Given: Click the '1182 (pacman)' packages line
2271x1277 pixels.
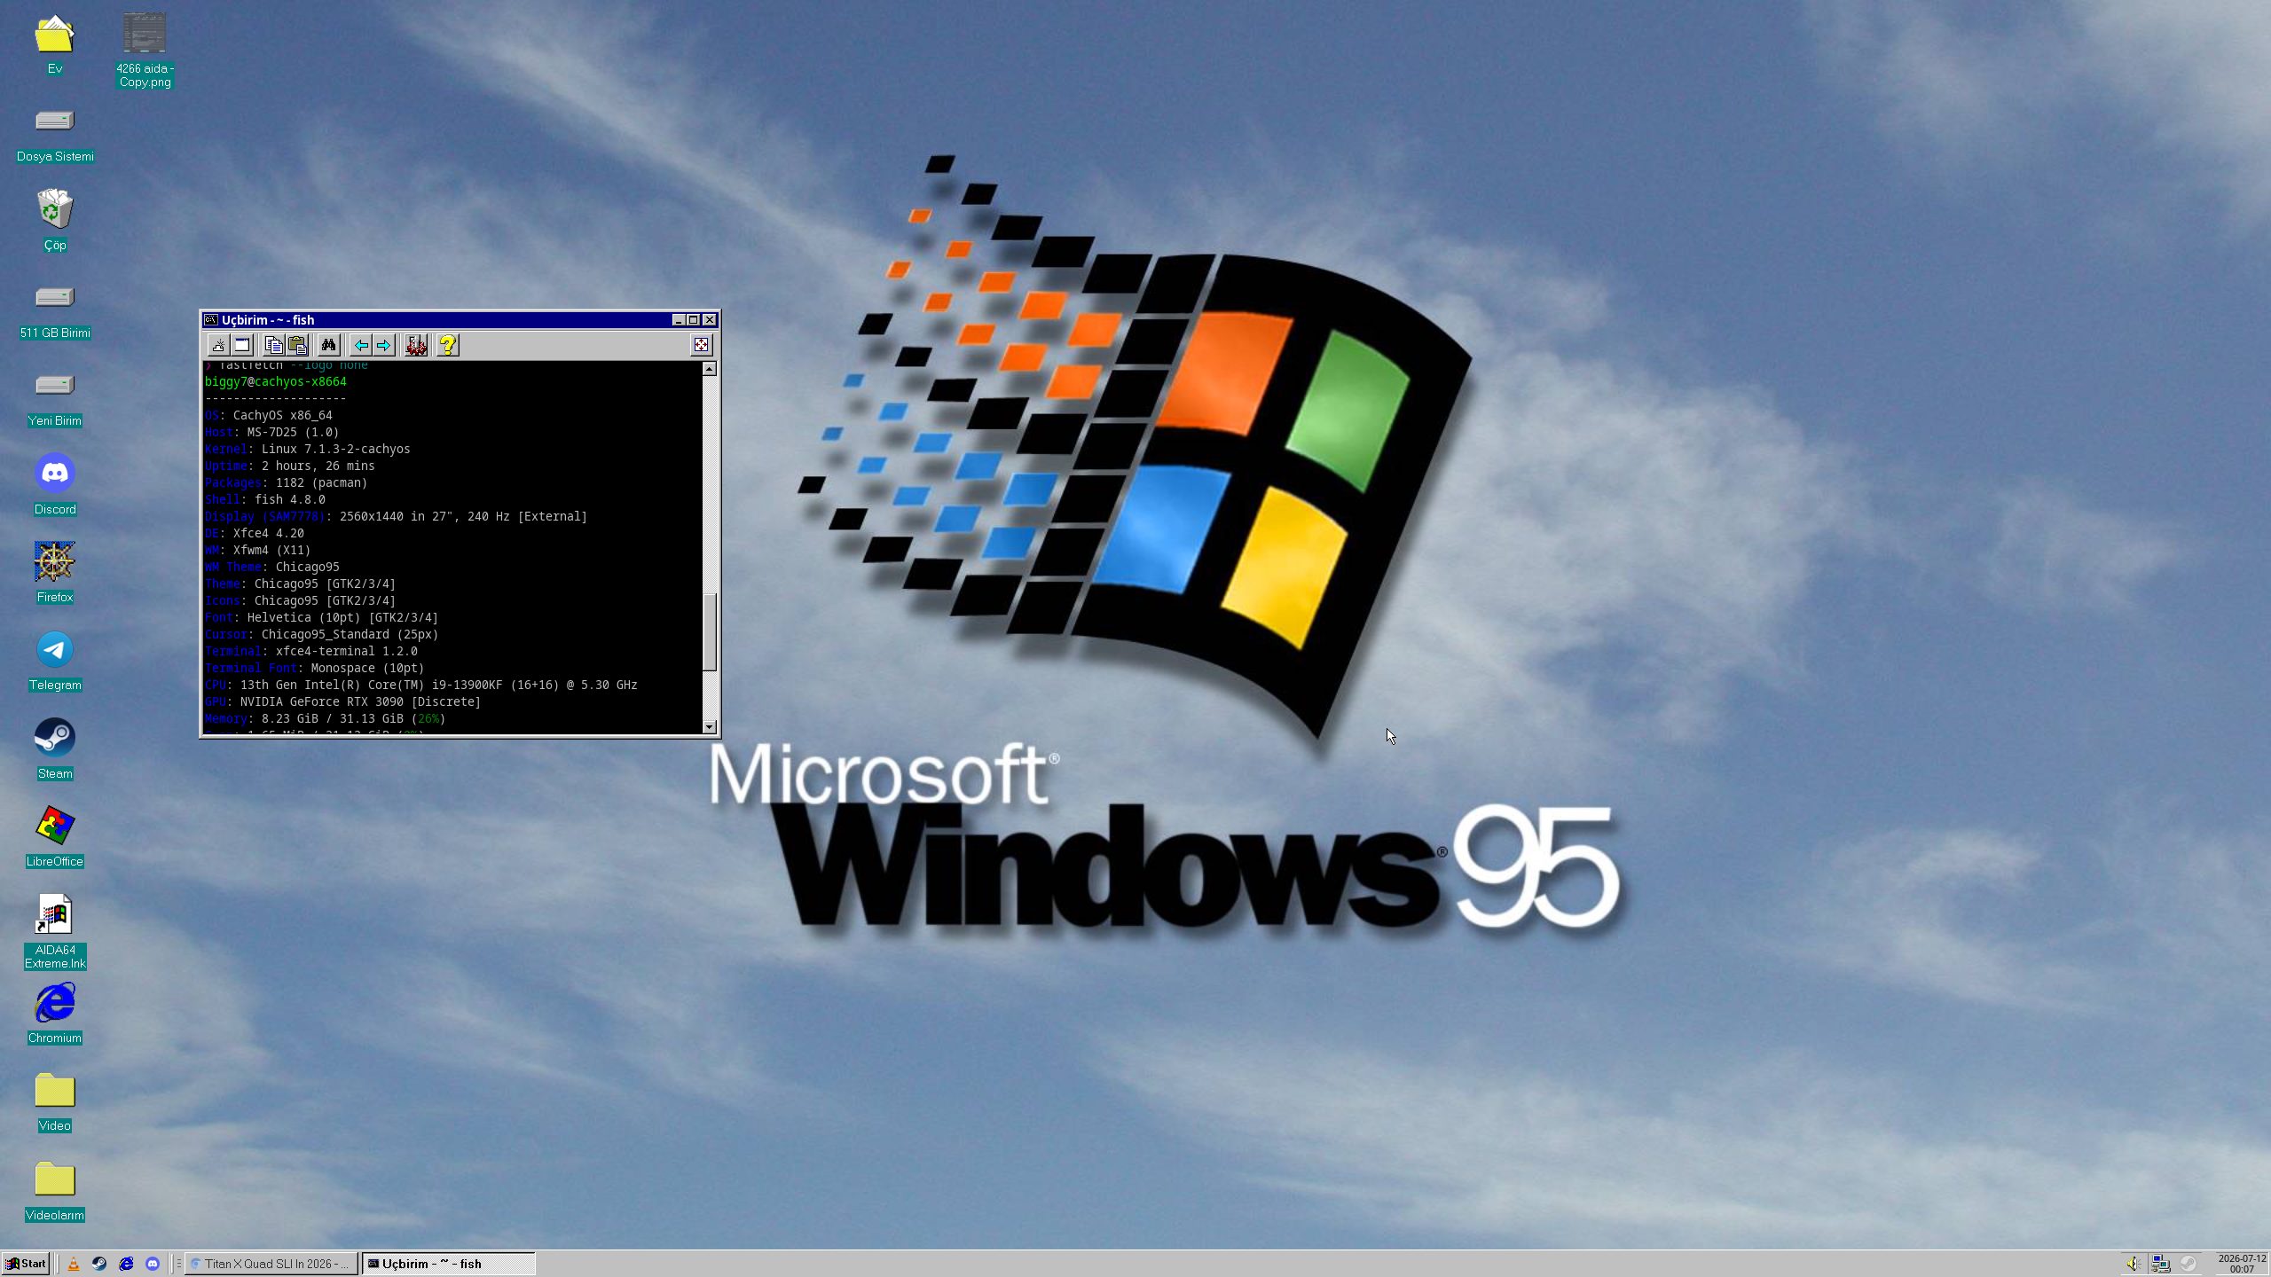Looking at the screenshot, I should coord(321,483).
